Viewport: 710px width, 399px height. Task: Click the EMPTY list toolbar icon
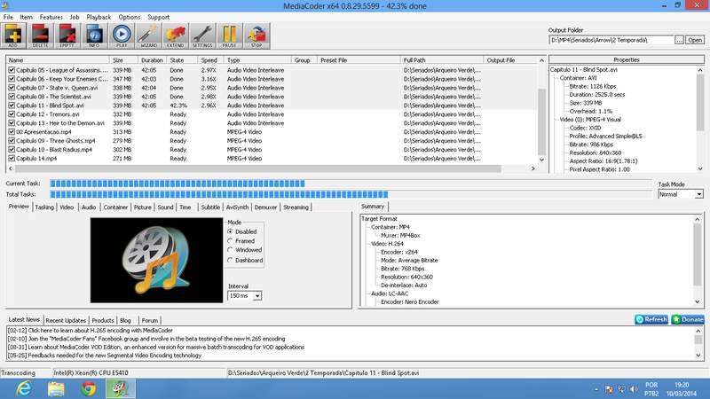click(67, 35)
